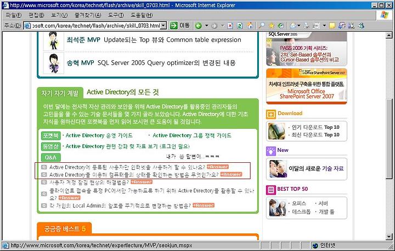The height and width of the screenshot is (251, 395).
Task: Open the 파일(F) menu
Action: click(x=14, y=15)
